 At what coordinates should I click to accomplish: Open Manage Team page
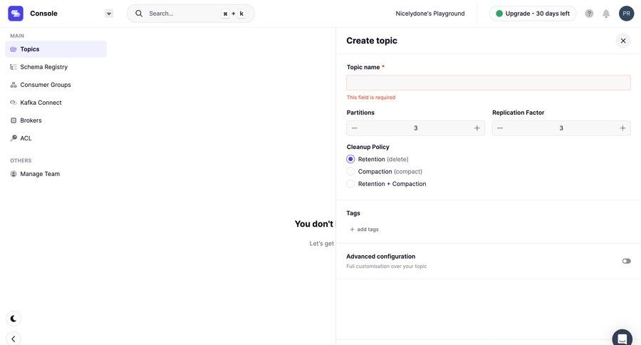(x=56, y=174)
